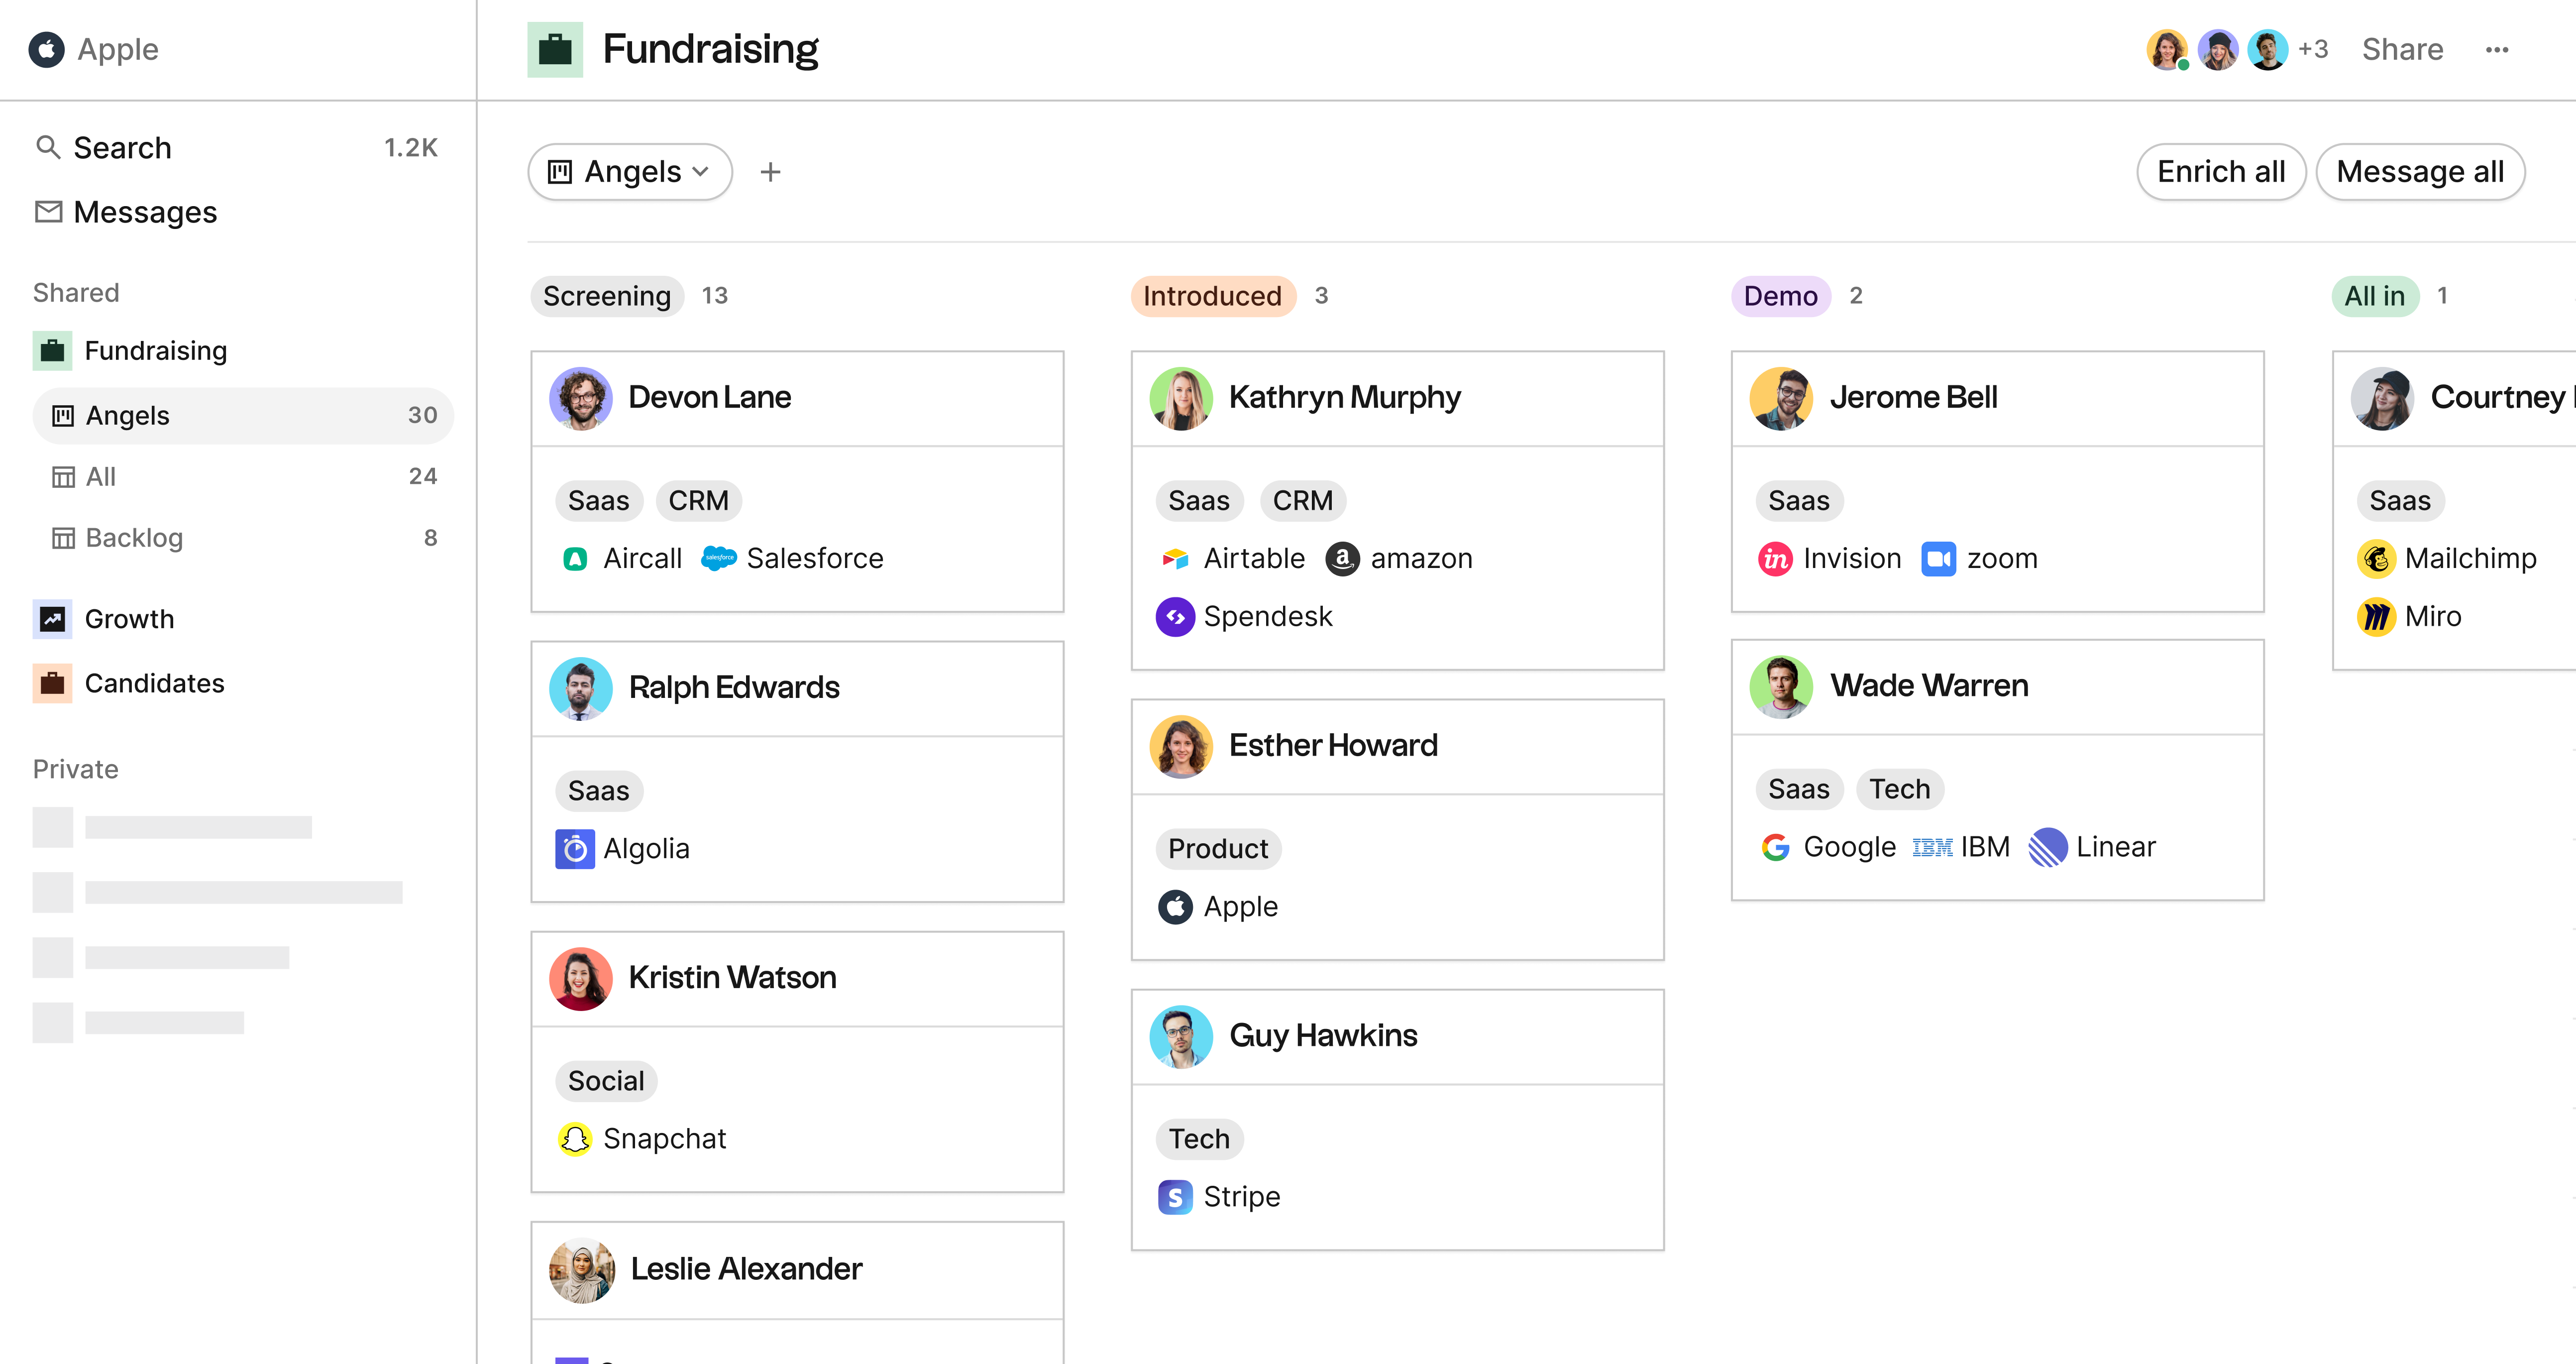2576x1364 pixels.
Task: Expand the +3 hidden collaborators
Action: [x=2313, y=48]
